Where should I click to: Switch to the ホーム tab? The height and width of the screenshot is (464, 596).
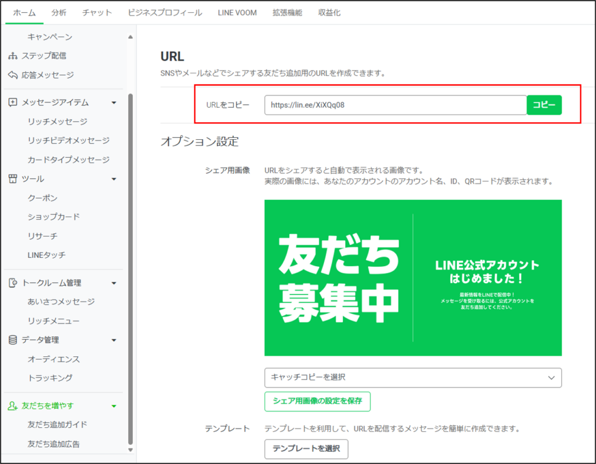[24, 13]
